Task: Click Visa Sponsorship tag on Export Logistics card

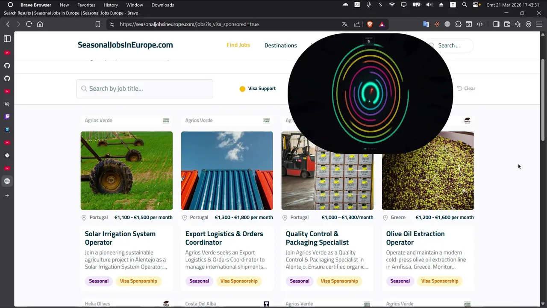Action: (x=239, y=281)
